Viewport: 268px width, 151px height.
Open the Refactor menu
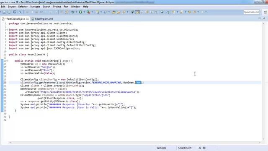[23, 7]
